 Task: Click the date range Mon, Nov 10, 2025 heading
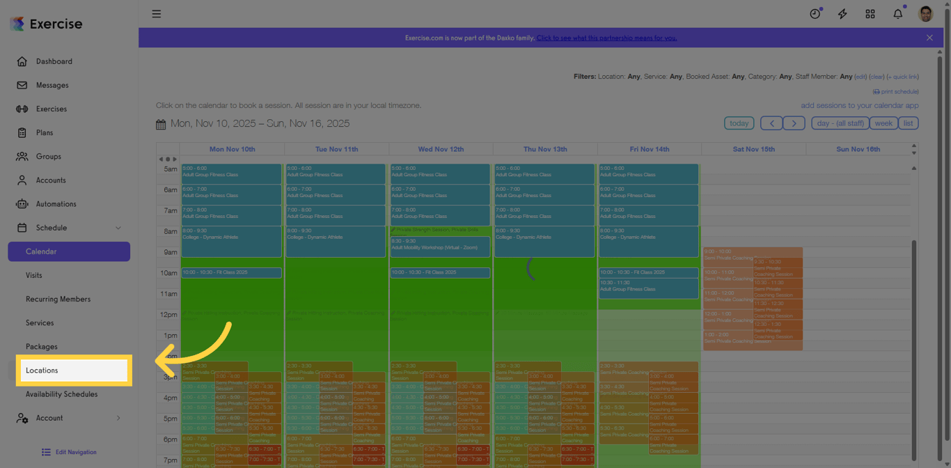click(x=260, y=123)
